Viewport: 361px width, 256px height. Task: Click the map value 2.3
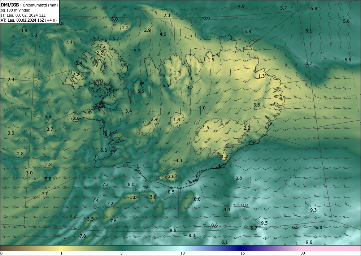[167, 16]
